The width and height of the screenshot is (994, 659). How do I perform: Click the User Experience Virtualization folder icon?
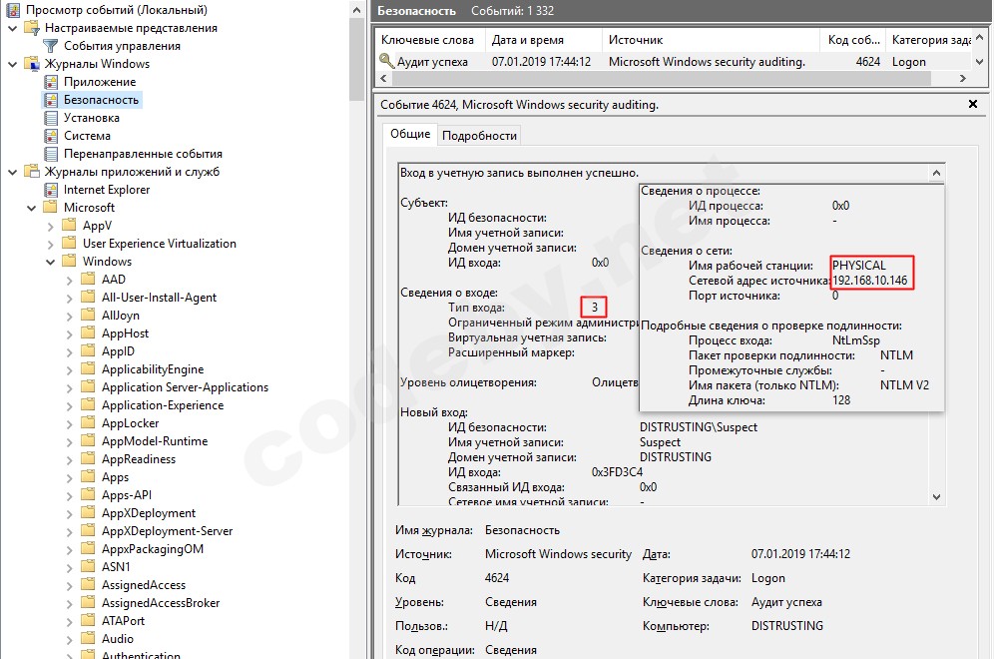click(x=70, y=244)
